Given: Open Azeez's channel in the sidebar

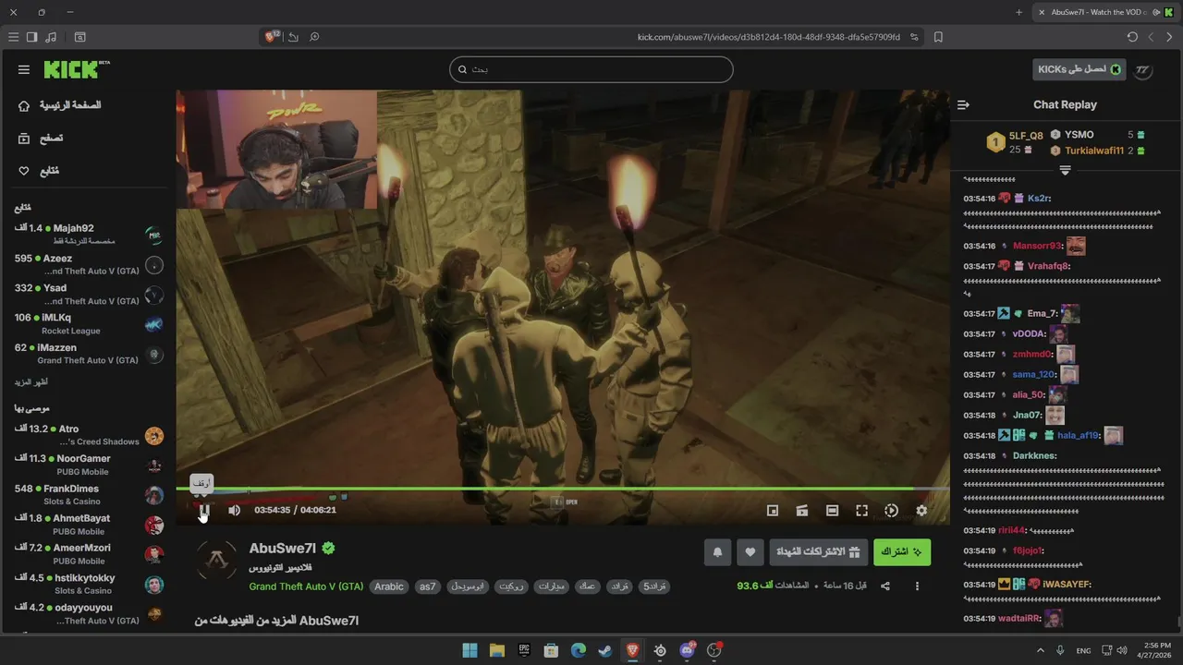Looking at the screenshot, I should 89,264.
